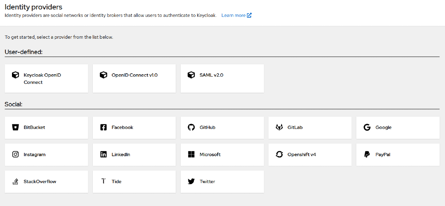This screenshot has width=445, height=206.
Task: Click the Google G icon
Action: click(367, 127)
